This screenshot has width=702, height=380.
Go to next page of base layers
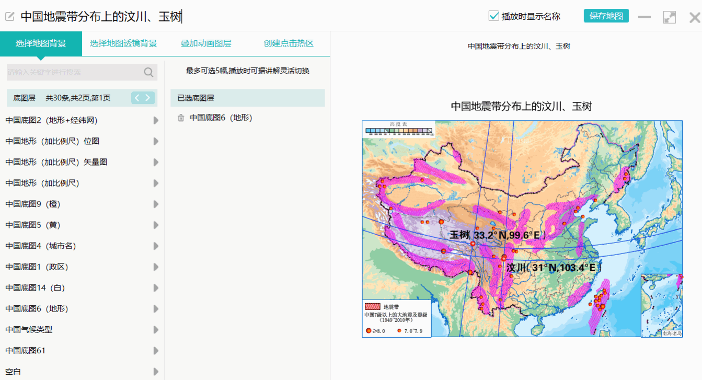148,98
